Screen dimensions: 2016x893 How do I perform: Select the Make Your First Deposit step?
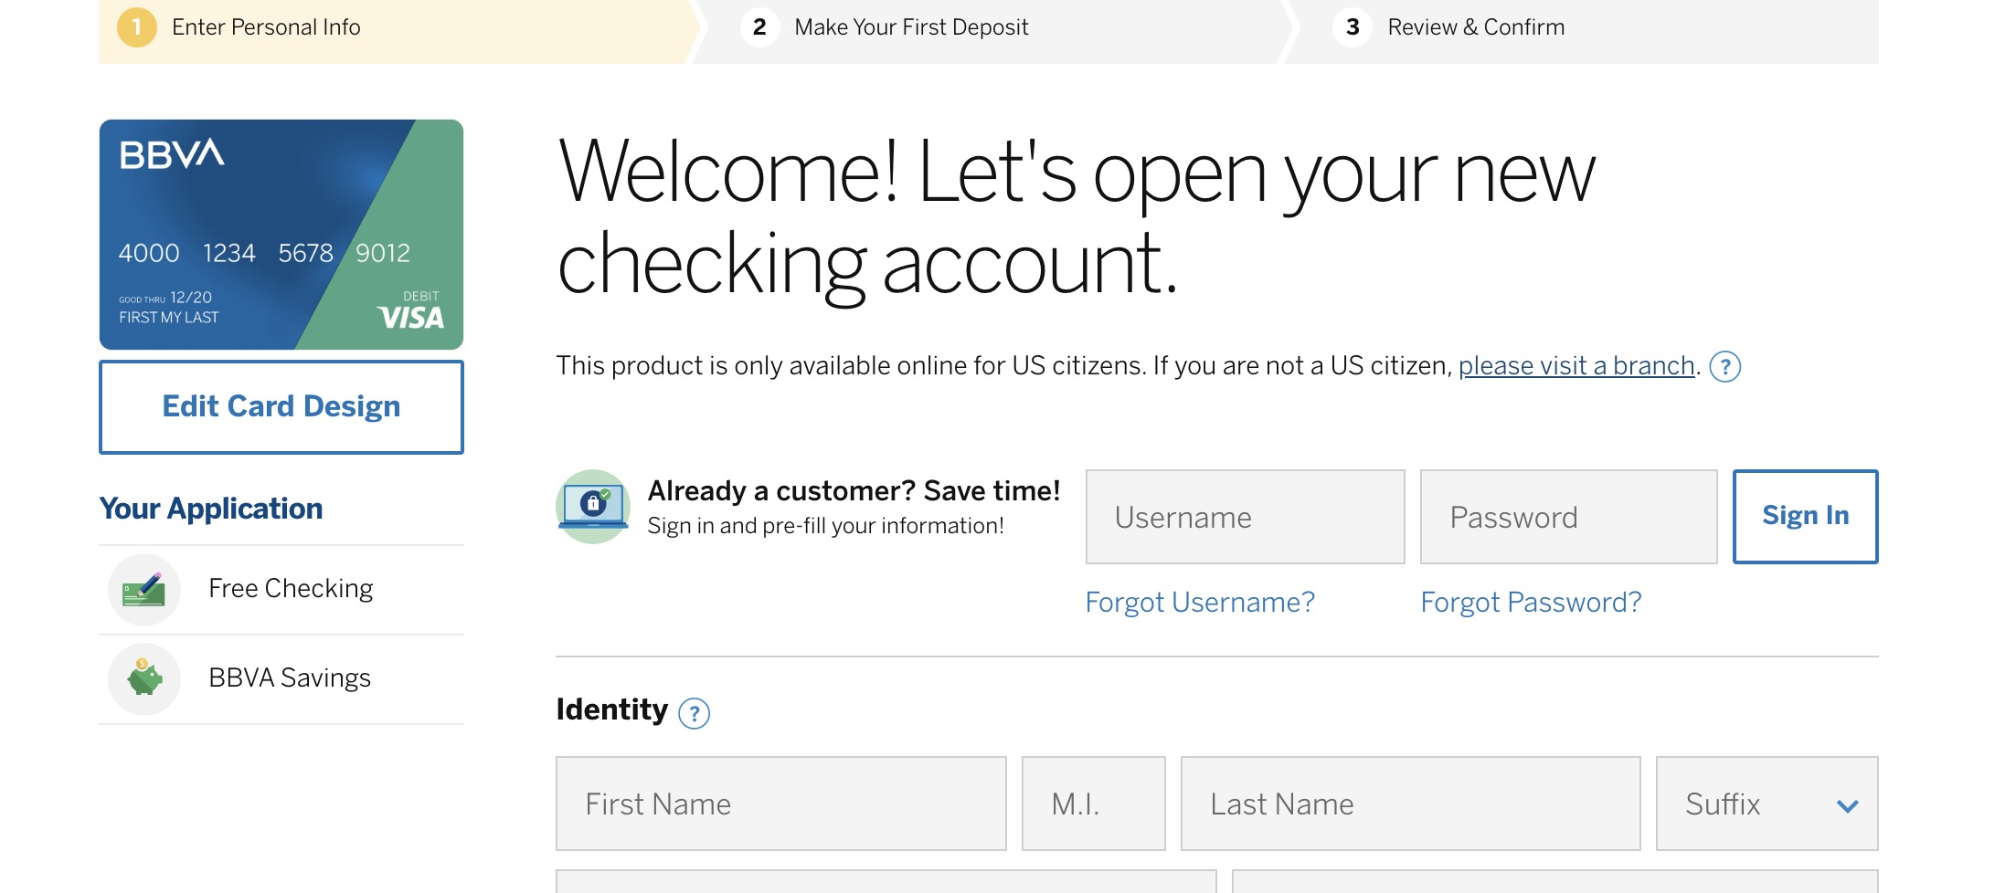911,27
